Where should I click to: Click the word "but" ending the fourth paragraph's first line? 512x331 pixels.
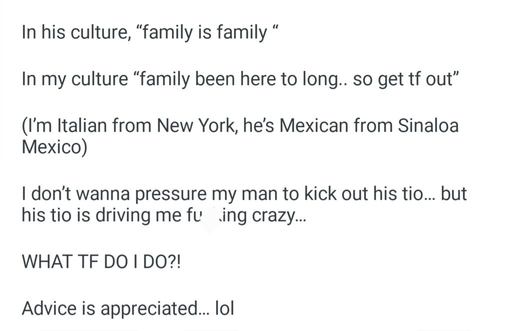click(454, 194)
